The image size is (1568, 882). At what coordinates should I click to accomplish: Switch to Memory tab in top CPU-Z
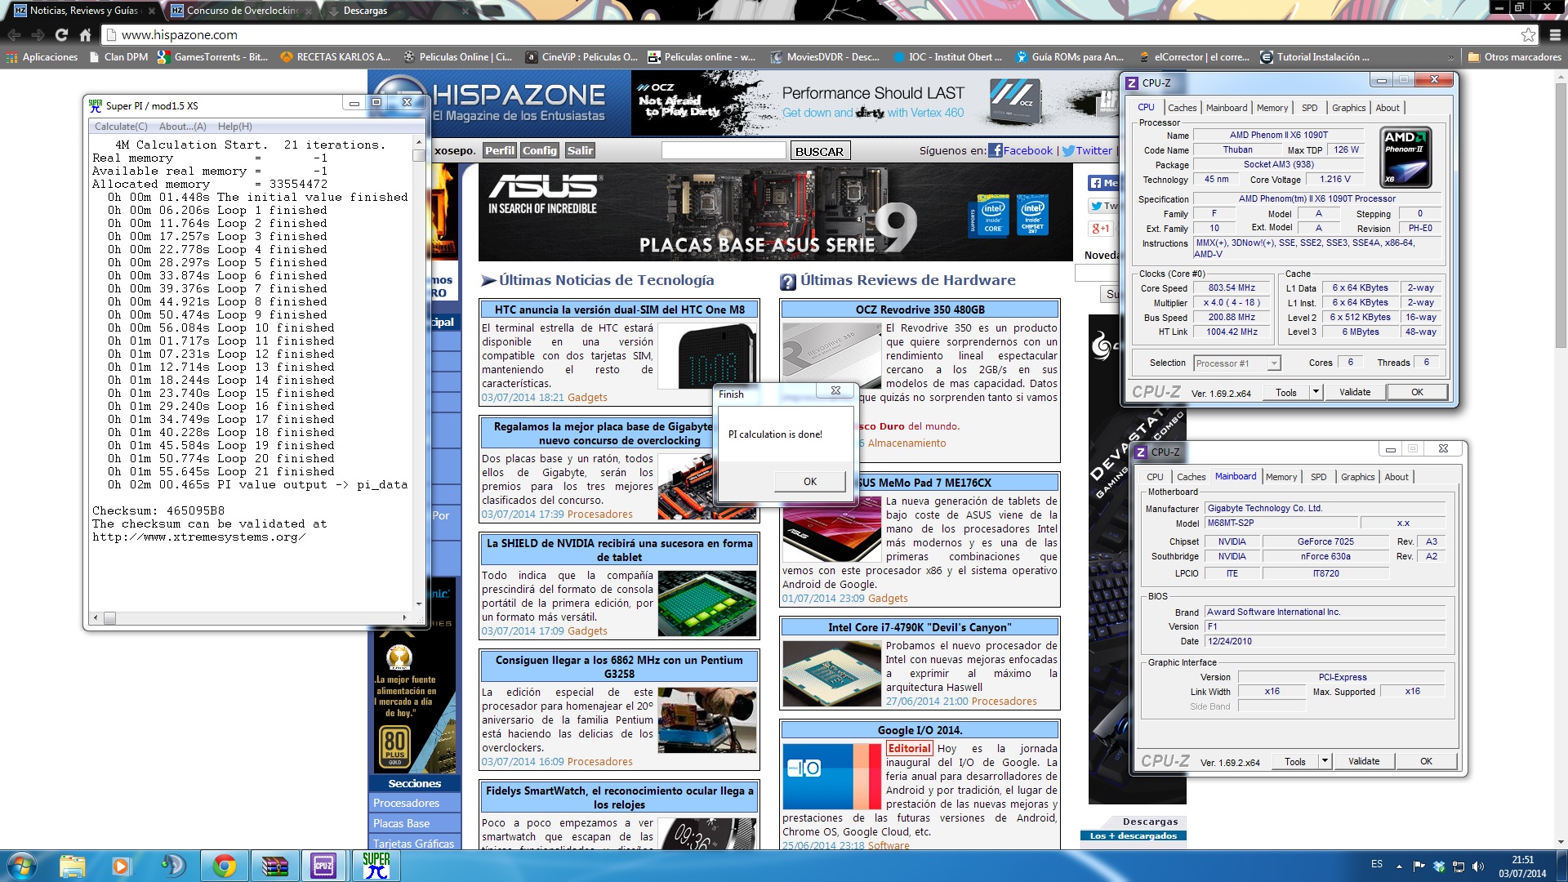coord(1272,108)
